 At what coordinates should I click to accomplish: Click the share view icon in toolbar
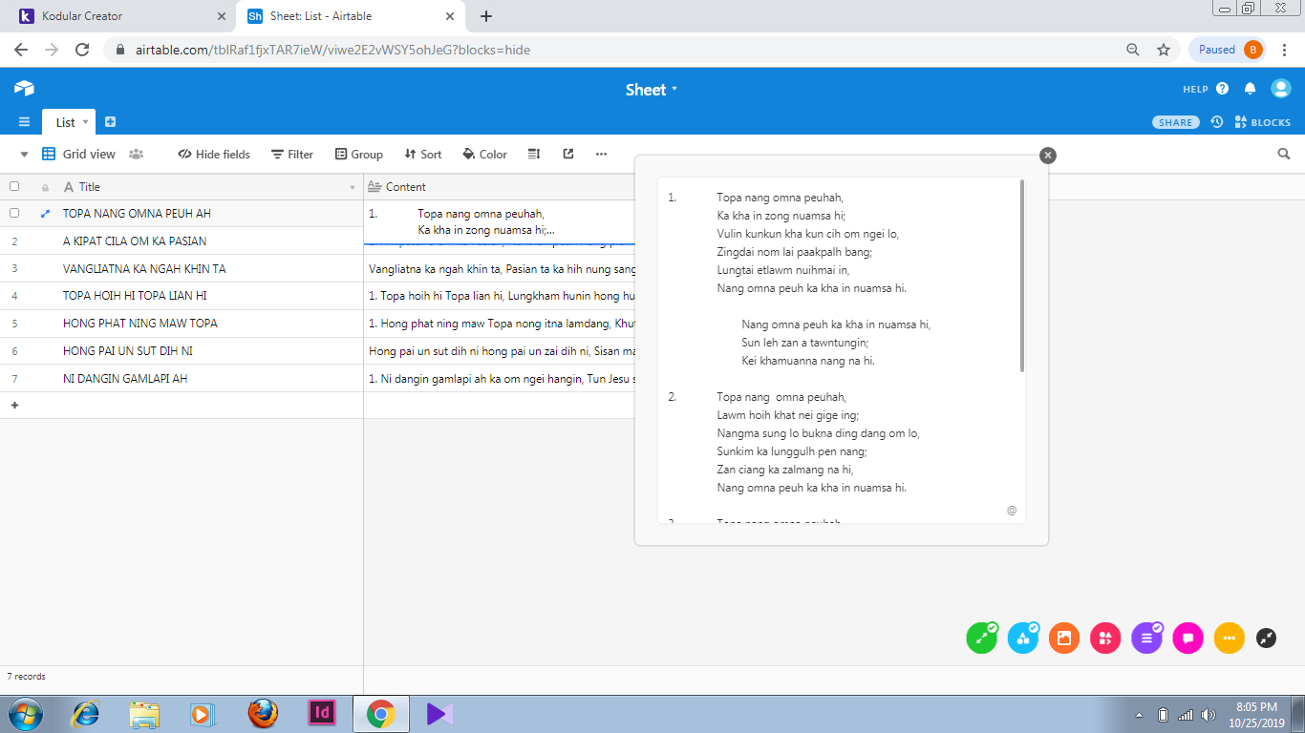[x=568, y=154]
